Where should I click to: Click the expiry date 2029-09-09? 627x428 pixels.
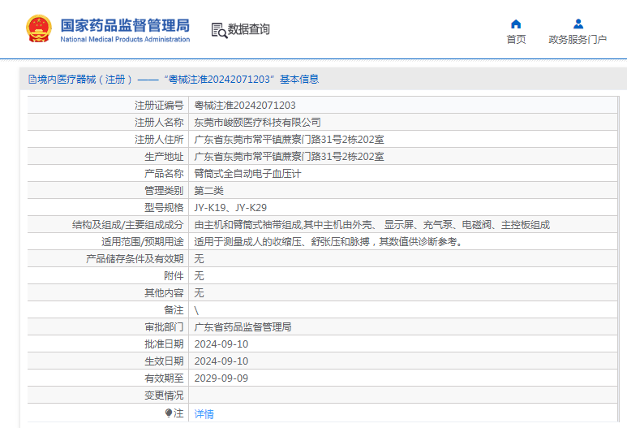[x=221, y=378]
